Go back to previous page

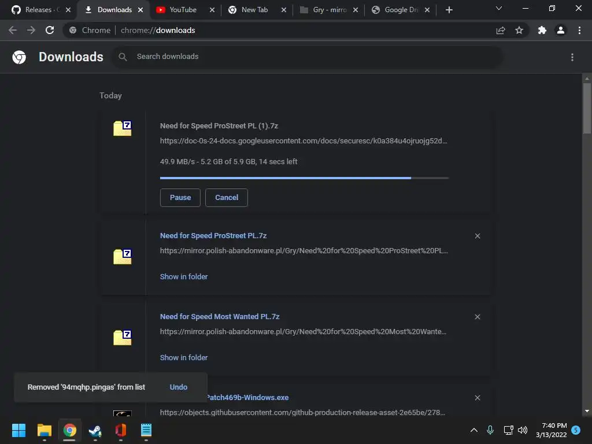coord(13,30)
